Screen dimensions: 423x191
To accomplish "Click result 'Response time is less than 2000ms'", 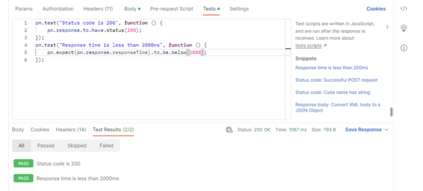I will (78, 179).
